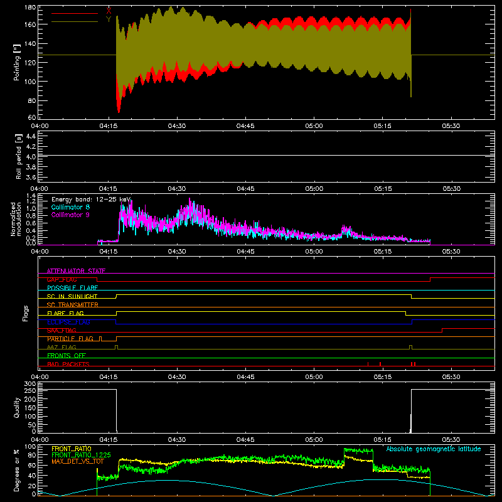
Task: Click the 3.6 tick on Roll period axis
Action: tap(31, 177)
